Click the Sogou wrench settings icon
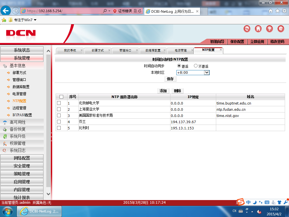289x217 pixels. click(286, 202)
